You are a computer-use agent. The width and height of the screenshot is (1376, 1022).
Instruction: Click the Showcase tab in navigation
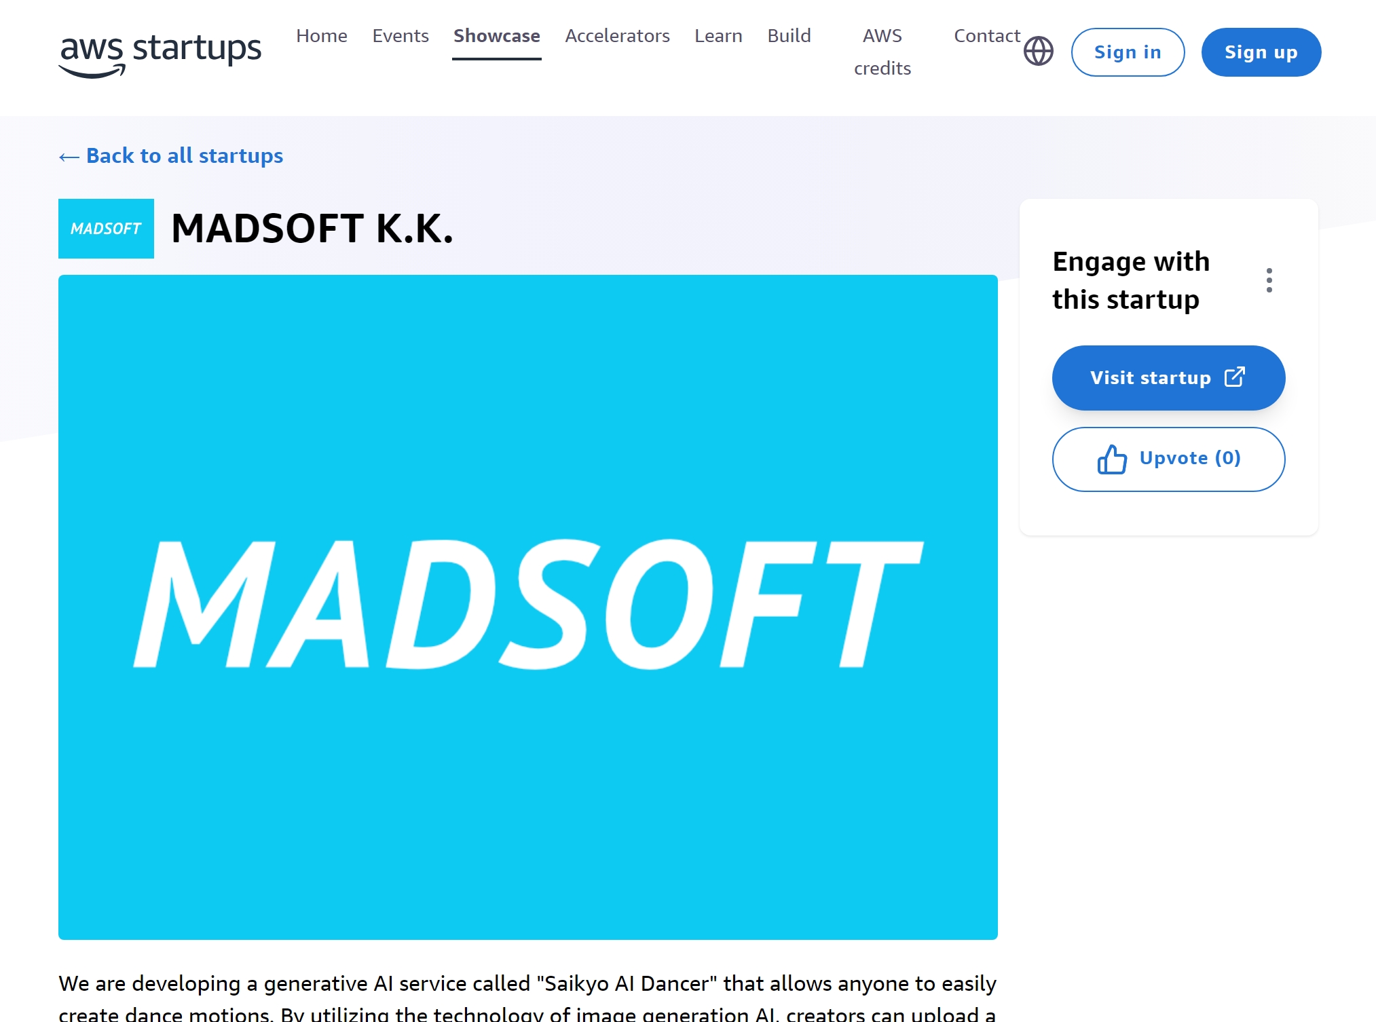(x=496, y=35)
